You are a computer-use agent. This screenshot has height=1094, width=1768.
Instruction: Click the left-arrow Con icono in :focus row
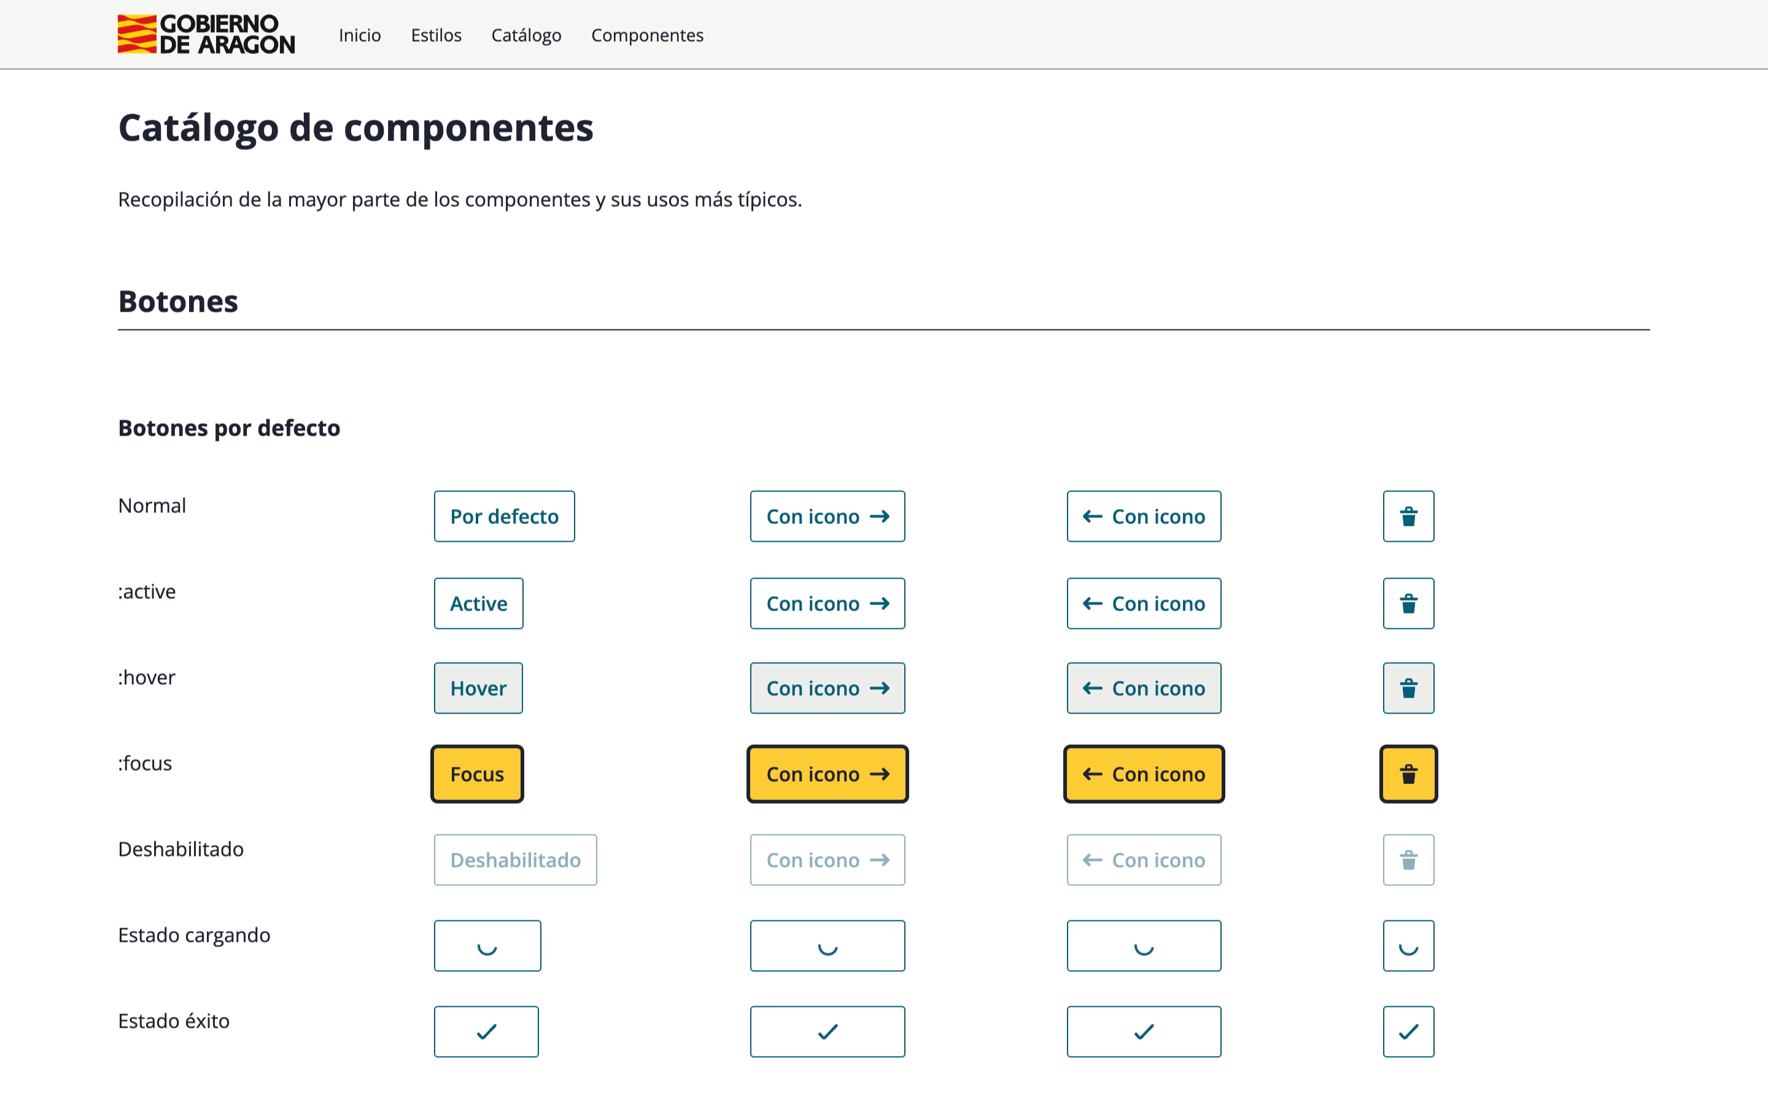pos(1142,774)
